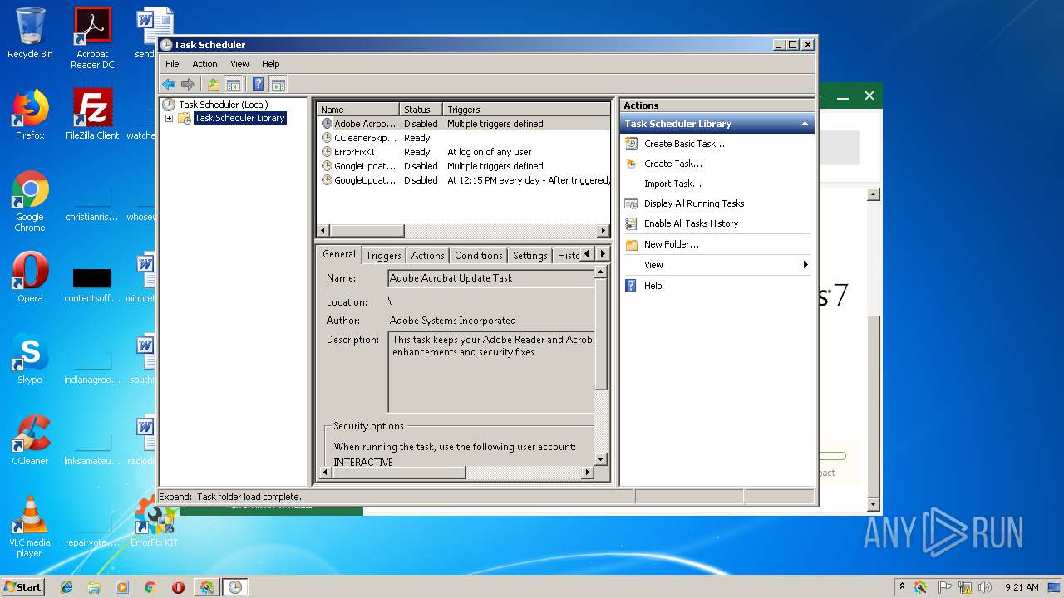Screen dimensions: 1064x598
Task: Click Windows Media Player taskbar icon
Action: [122, 587]
